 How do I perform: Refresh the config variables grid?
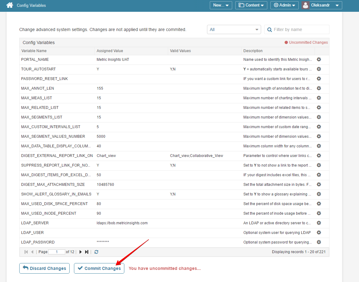pos(96,252)
